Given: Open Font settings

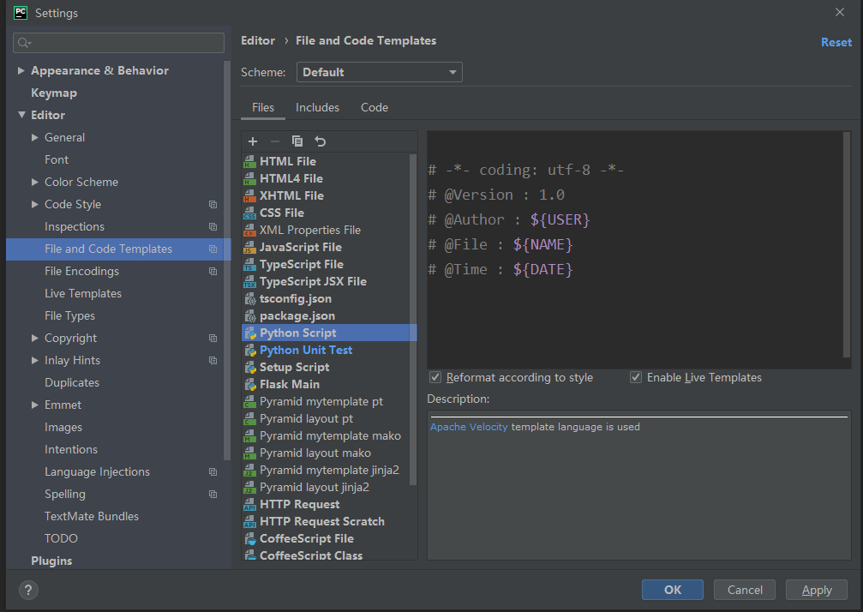Looking at the screenshot, I should (x=57, y=159).
